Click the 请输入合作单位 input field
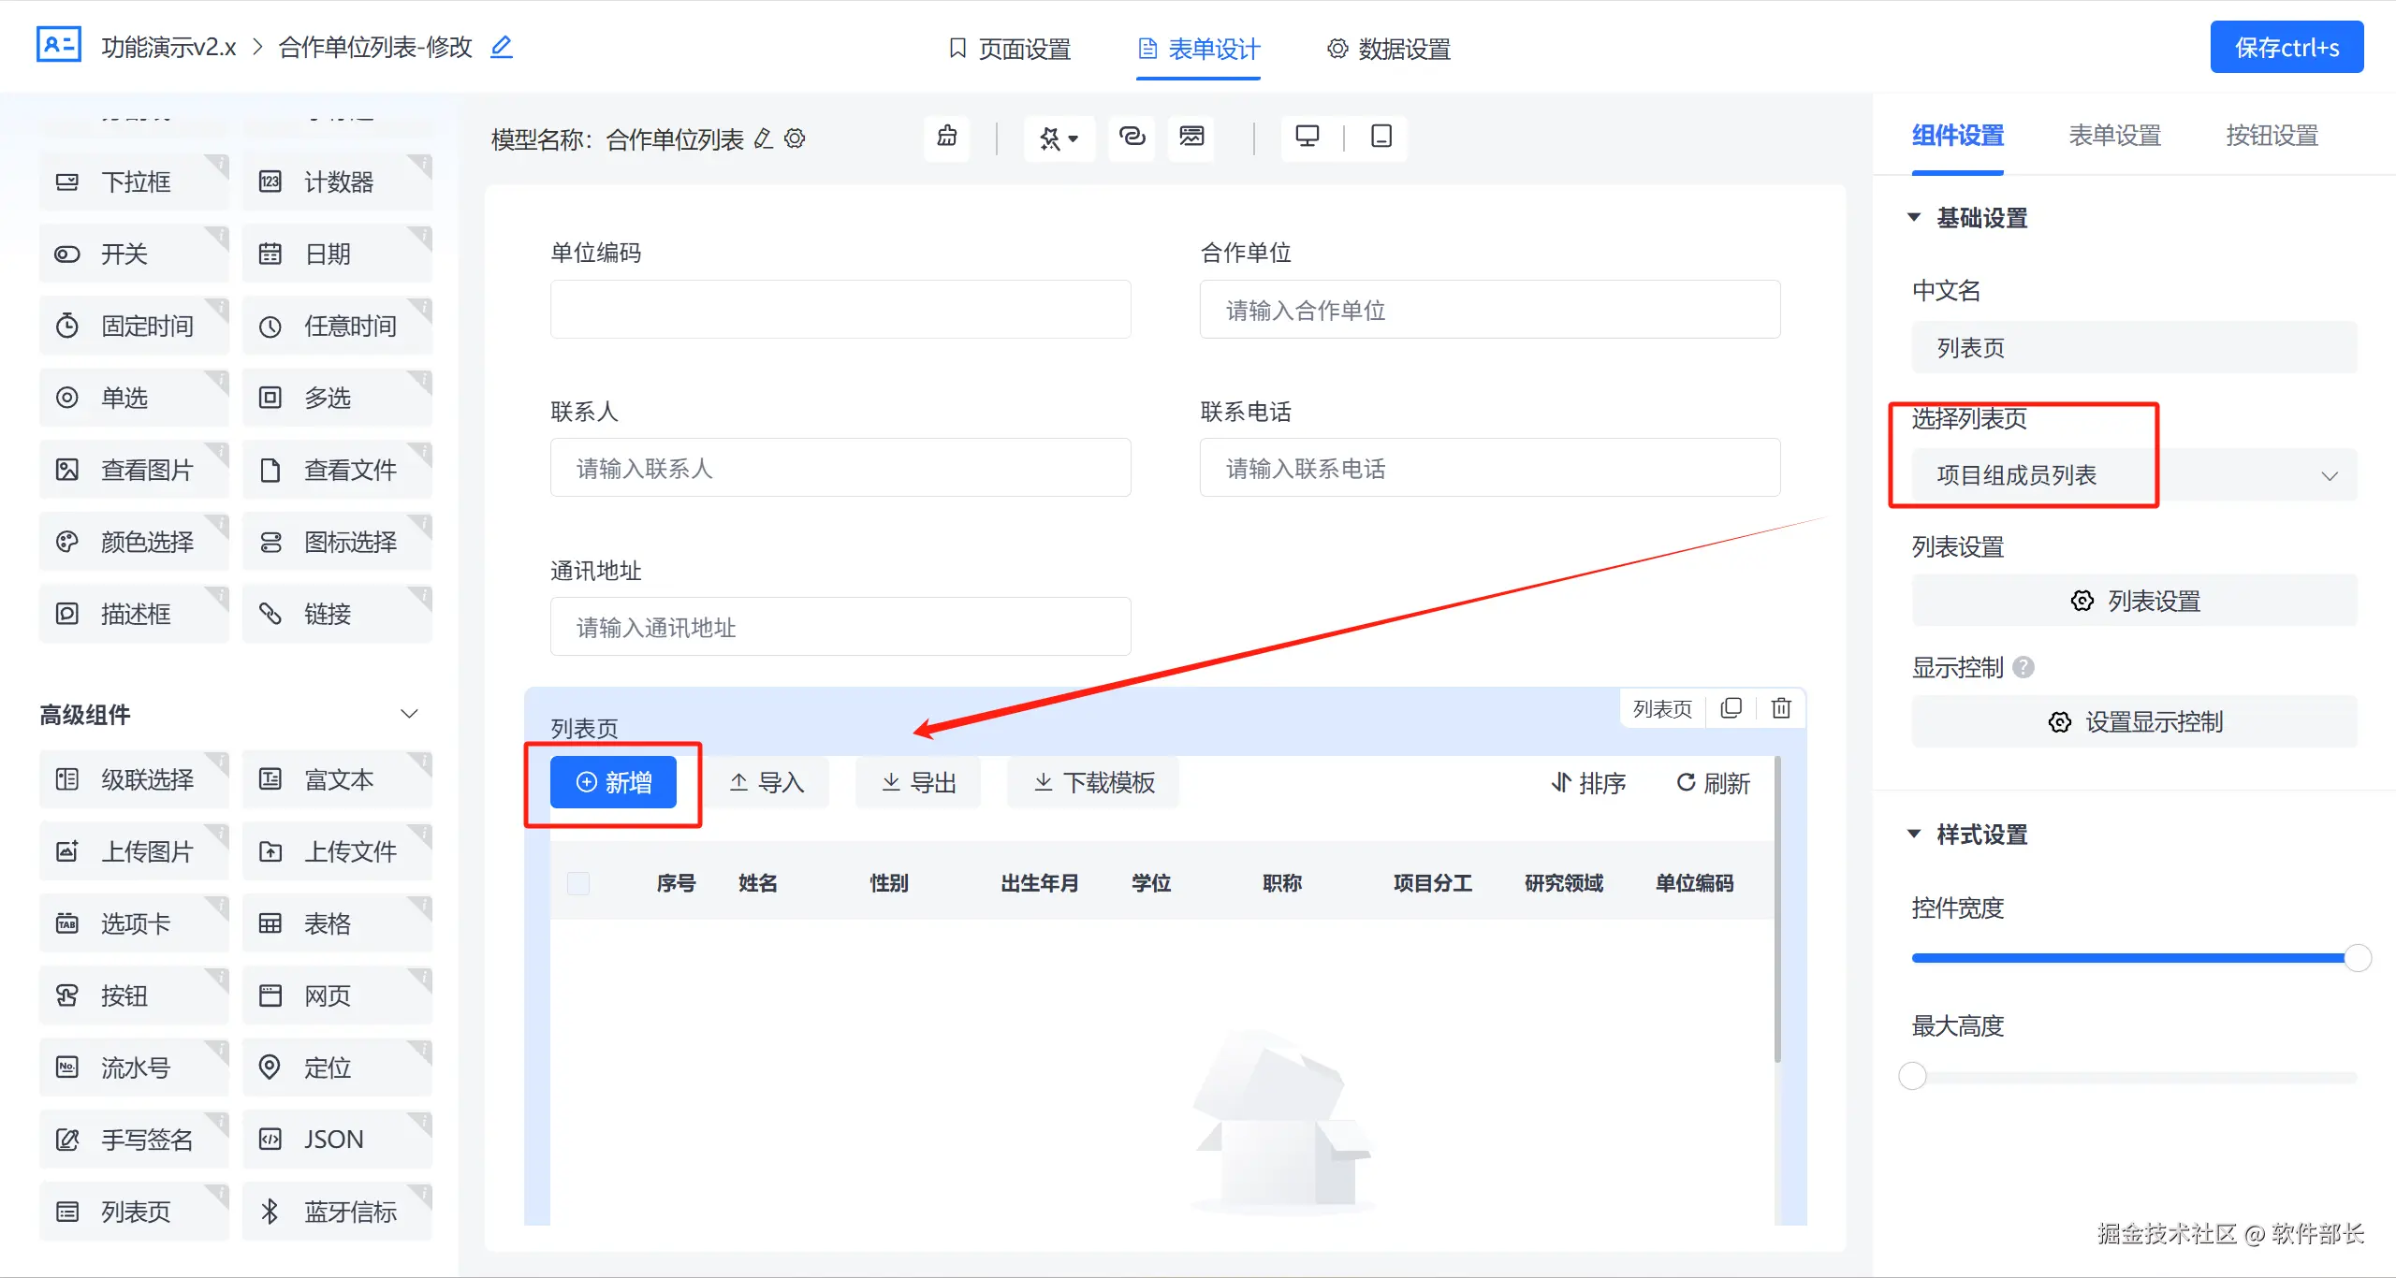 pos(1489,310)
